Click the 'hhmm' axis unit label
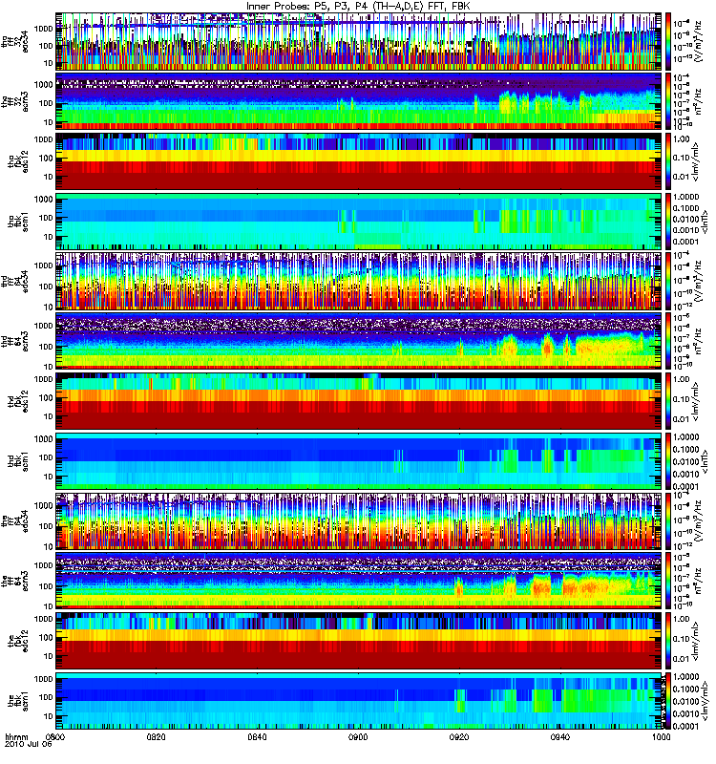The width and height of the screenshot is (716, 764). [x=16, y=736]
